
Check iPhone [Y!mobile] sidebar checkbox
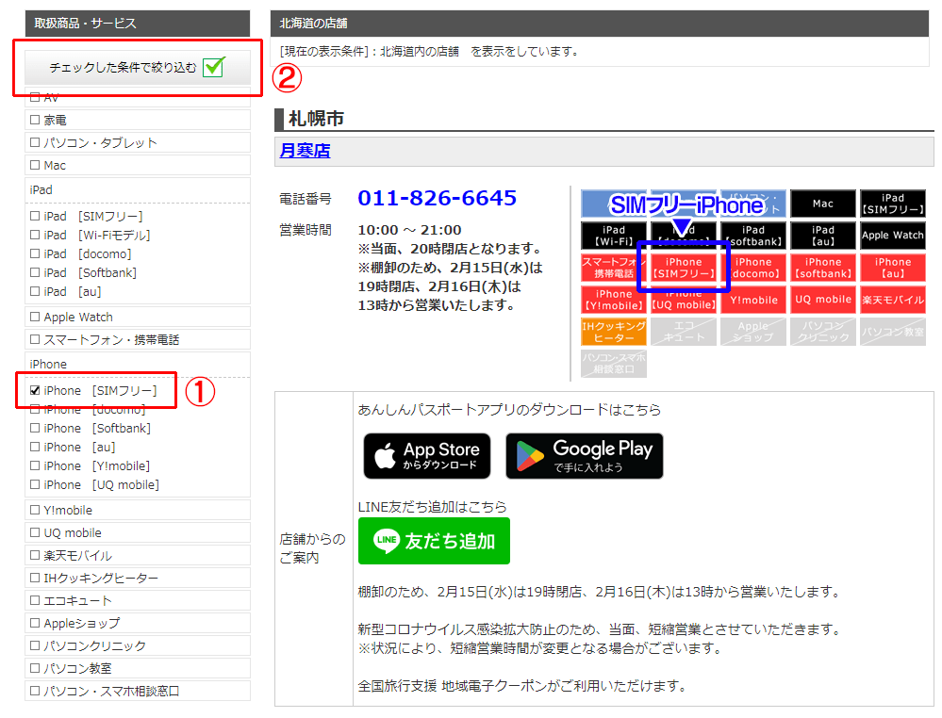coord(35,465)
